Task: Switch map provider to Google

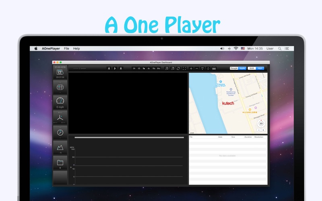Action: click(234, 68)
